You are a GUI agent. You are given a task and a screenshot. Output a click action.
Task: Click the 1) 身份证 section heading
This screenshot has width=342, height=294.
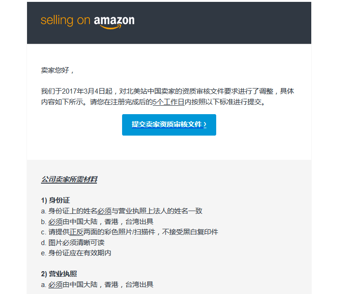(55, 200)
